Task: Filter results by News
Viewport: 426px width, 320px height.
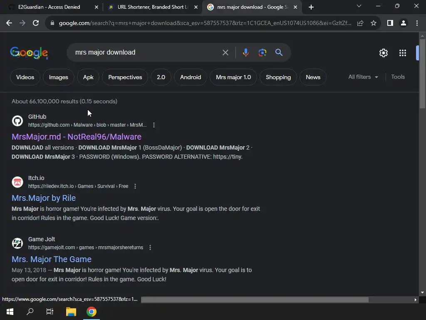Action: (313, 77)
